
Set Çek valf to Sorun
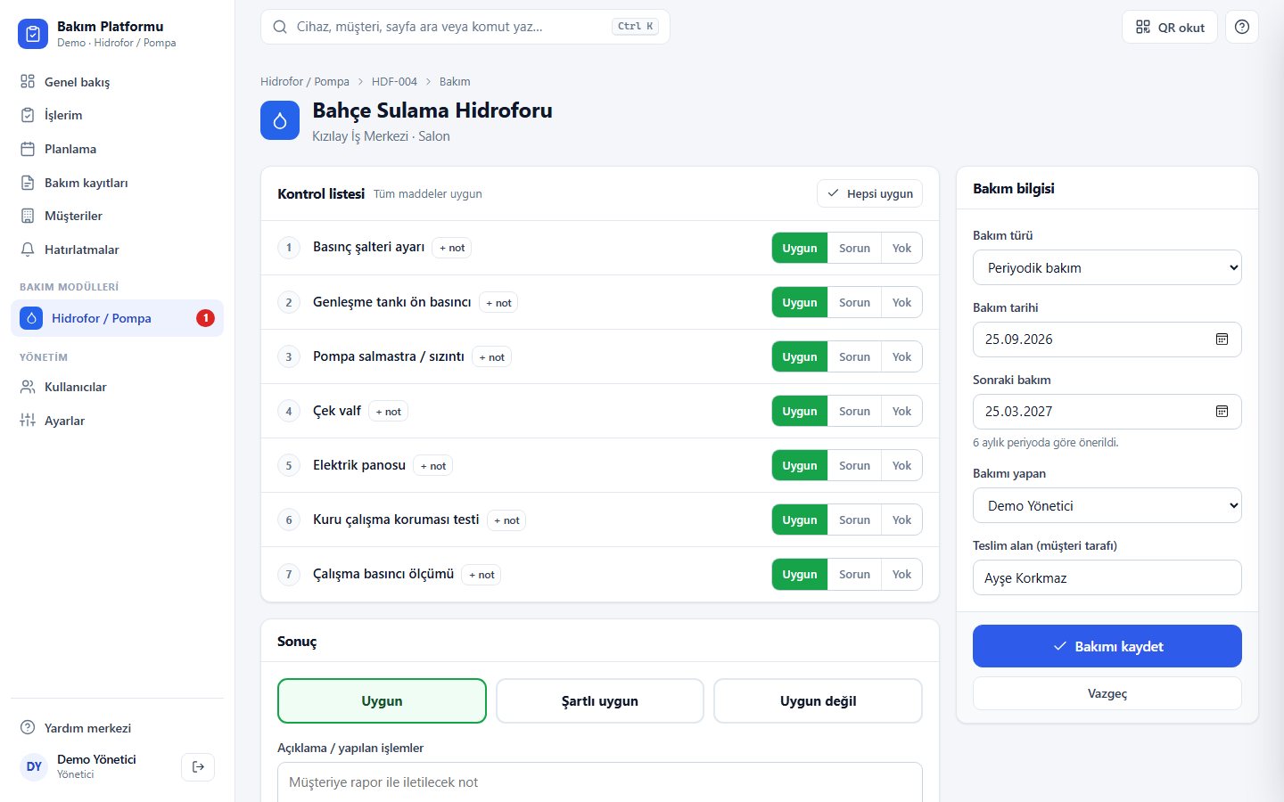click(x=854, y=411)
